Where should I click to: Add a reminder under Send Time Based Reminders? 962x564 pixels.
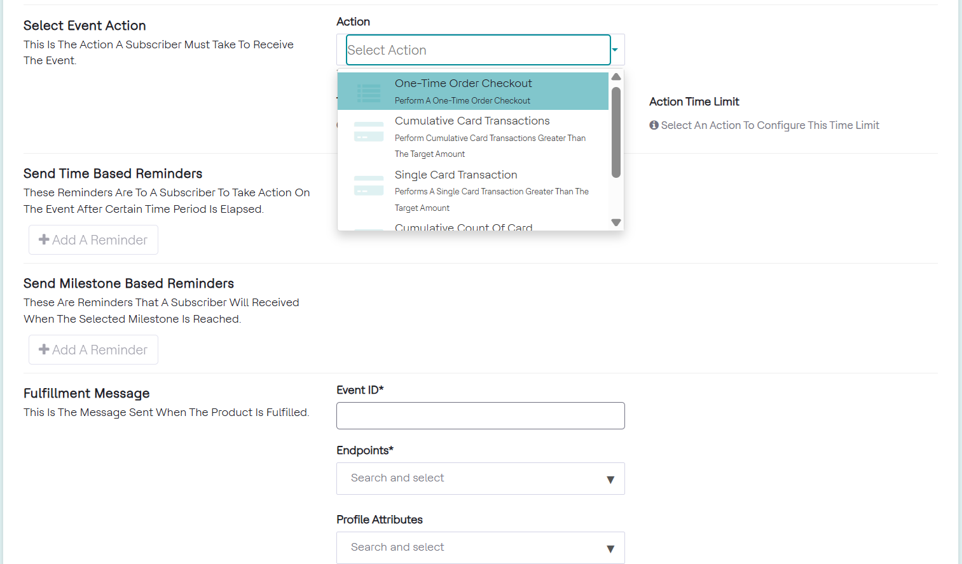coord(93,240)
